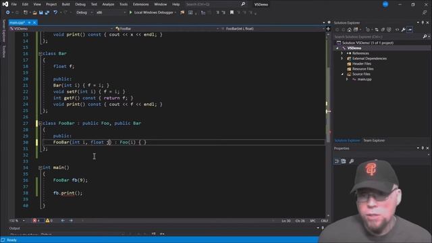
Task: Open the Debug configuration dropdown
Action: point(84,12)
